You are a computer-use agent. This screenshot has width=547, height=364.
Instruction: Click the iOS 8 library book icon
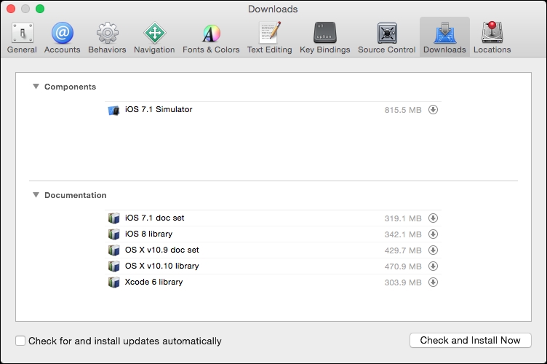pos(113,234)
